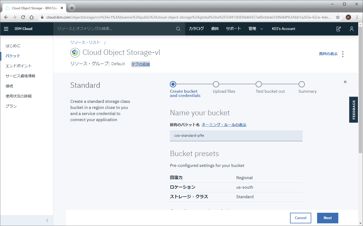The width and height of the screenshot is (363, 226).
Task: Click the bucket name input field
Action: point(236,136)
